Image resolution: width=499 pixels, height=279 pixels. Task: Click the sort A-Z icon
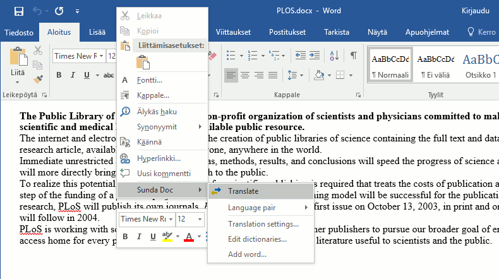(x=334, y=56)
